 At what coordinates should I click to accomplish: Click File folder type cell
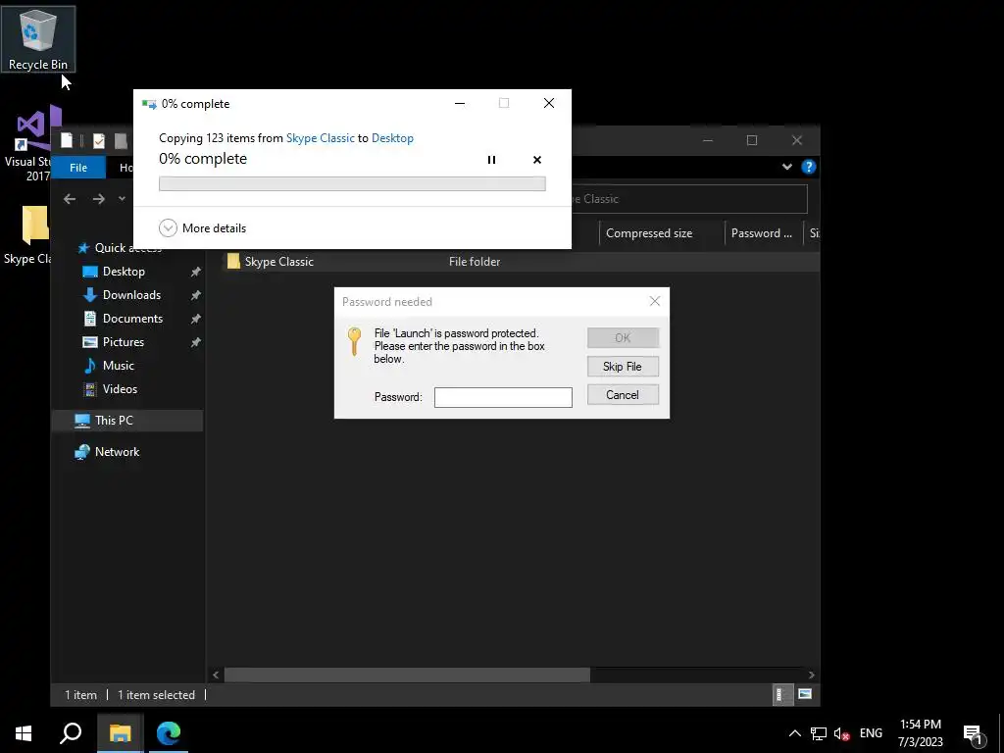point(475,261)
